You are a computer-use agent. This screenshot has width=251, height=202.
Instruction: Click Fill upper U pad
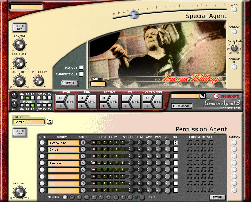click(125, 98)
